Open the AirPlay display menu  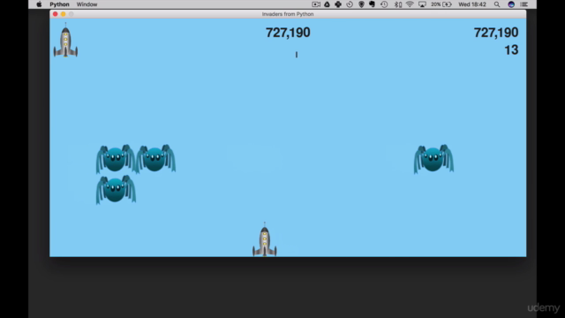(422, 4)
